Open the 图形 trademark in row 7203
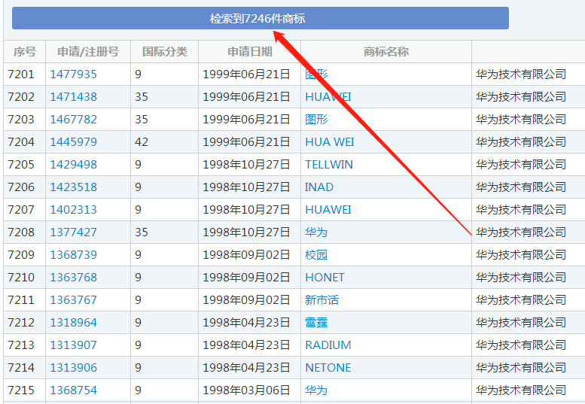585x404 pixels. coord(316,120)
